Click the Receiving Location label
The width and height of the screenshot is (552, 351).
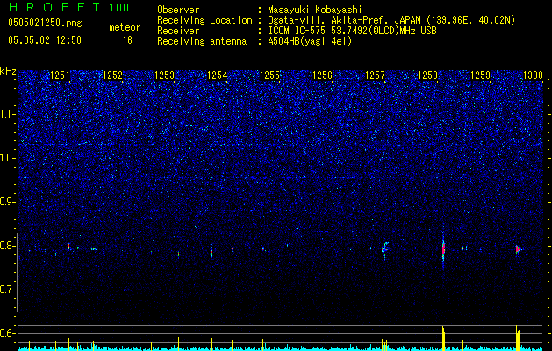(x=204, y=20)
